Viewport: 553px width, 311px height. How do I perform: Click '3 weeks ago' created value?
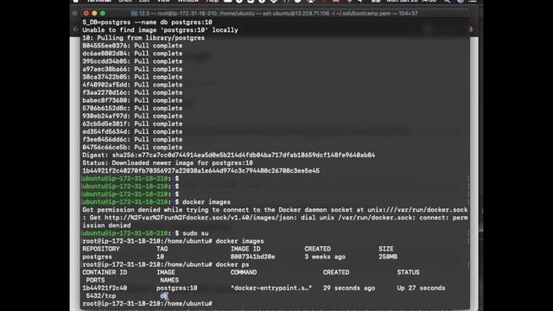(325, 257)
